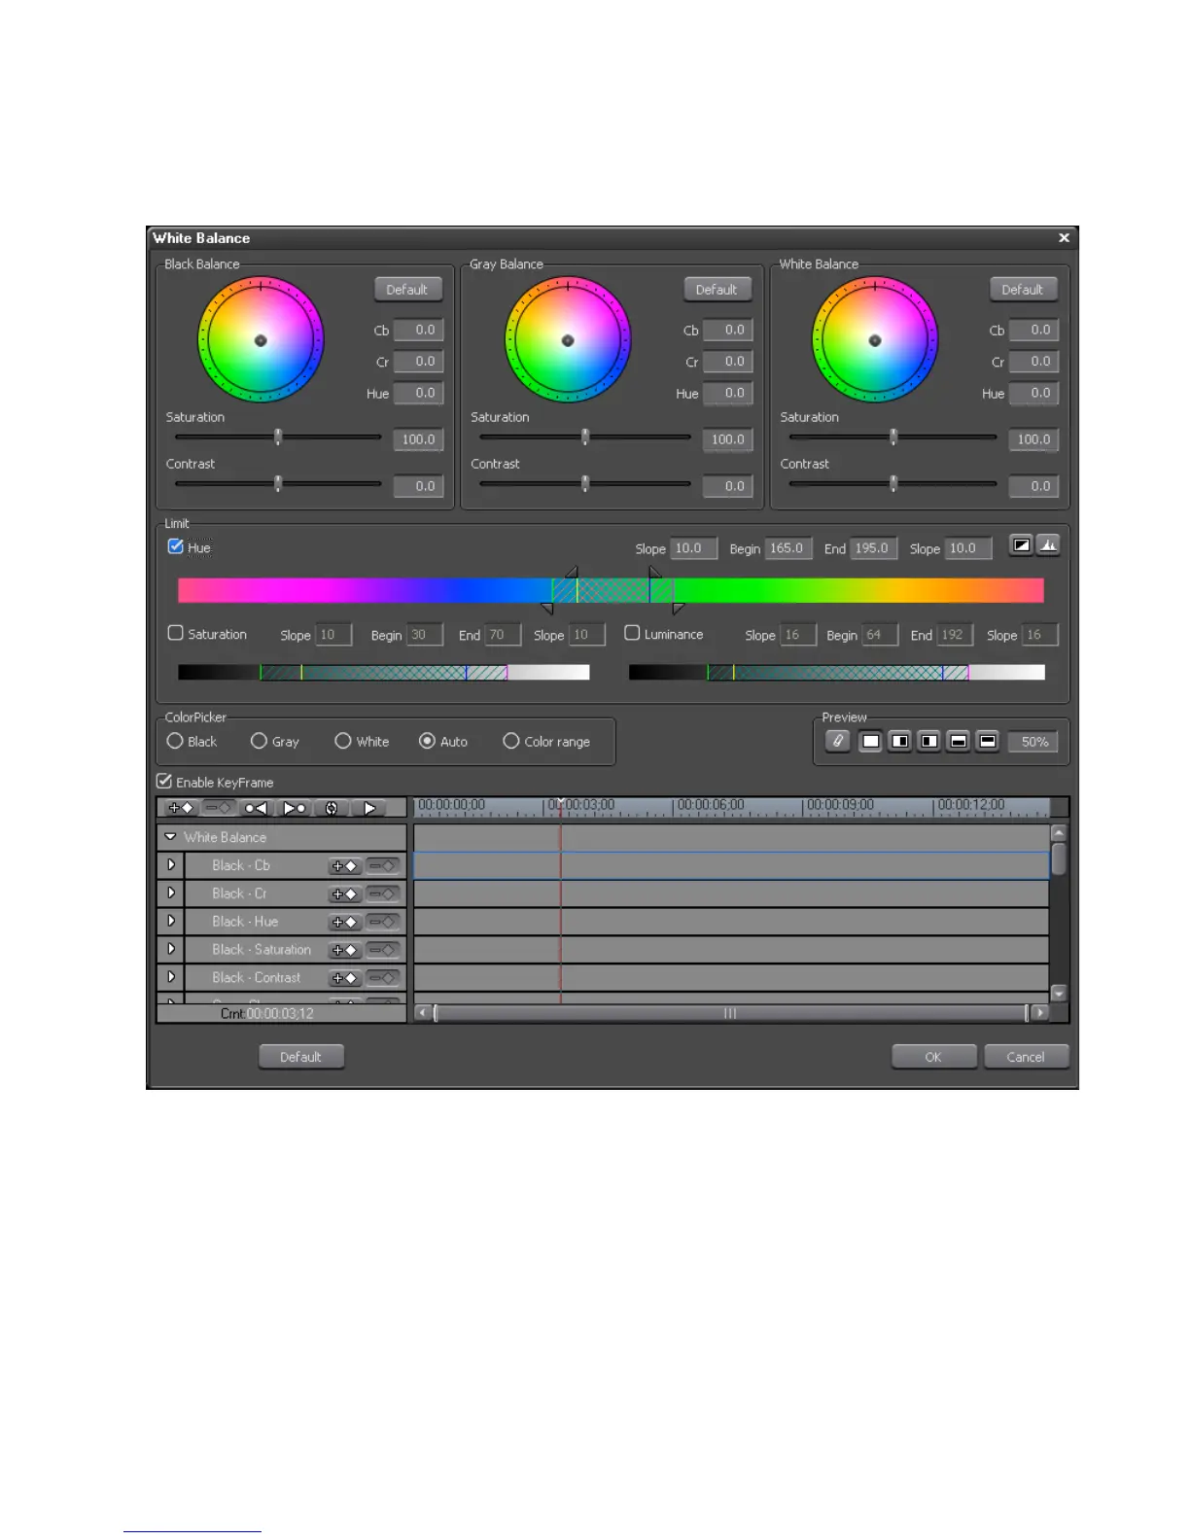Delete keyframe for Black - Hue row
The width and height of the screenshot is (1190, 1540).
pos(383,923)
